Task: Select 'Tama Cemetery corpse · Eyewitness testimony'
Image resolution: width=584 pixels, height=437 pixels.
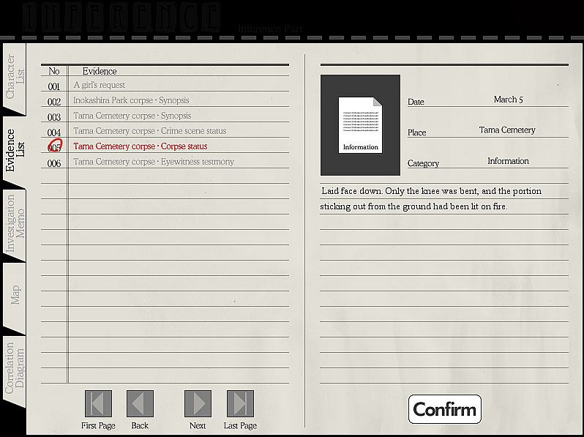Action: (x=154, y=161)
